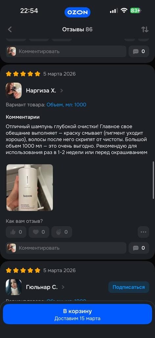
Task: Subscribe to Гюльнар С. via Подписаться
Action: point(129,287)
